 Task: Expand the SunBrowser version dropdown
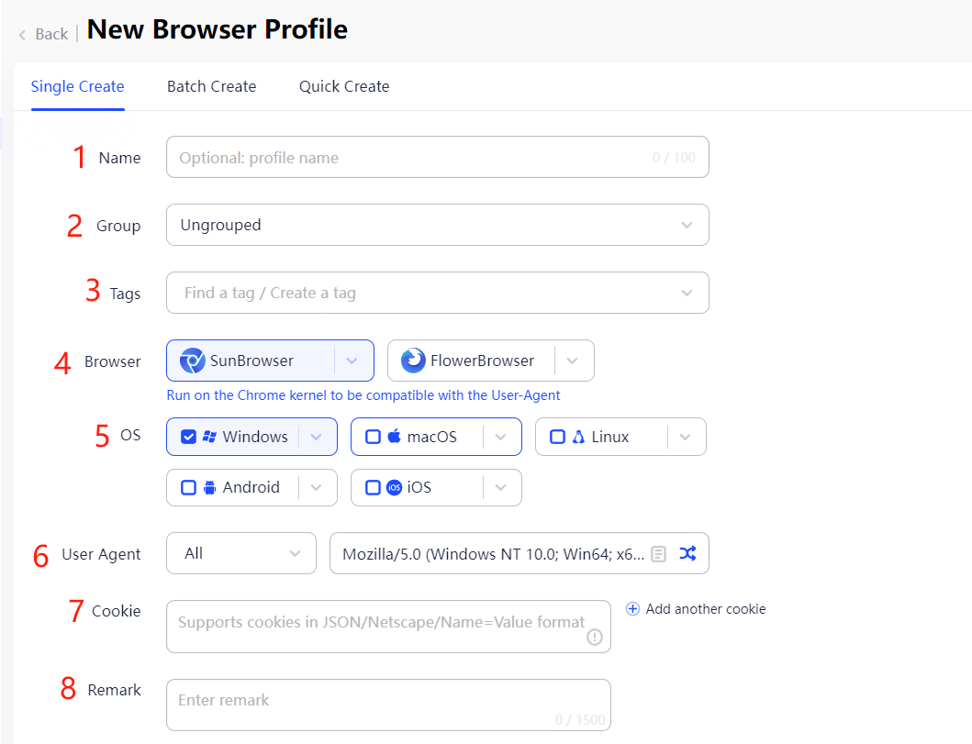pyautogui.click(x=352, y=361)
